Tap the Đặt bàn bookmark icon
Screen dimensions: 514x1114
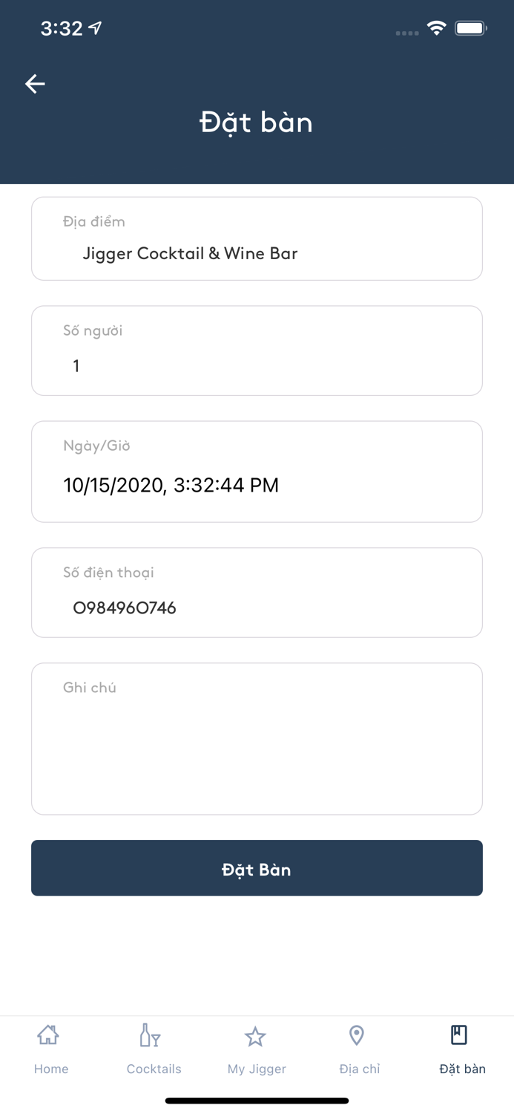(460, 1032)
